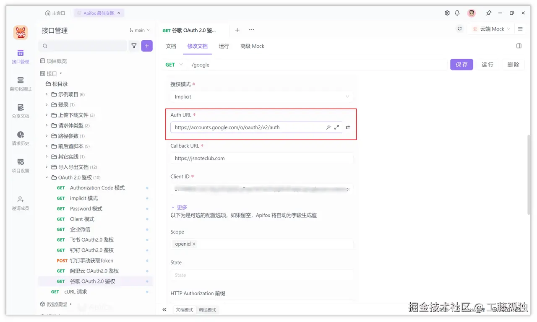Expand the Auth URL field to full view
Viewport: 537px width, 322px height.
[337, 127]
